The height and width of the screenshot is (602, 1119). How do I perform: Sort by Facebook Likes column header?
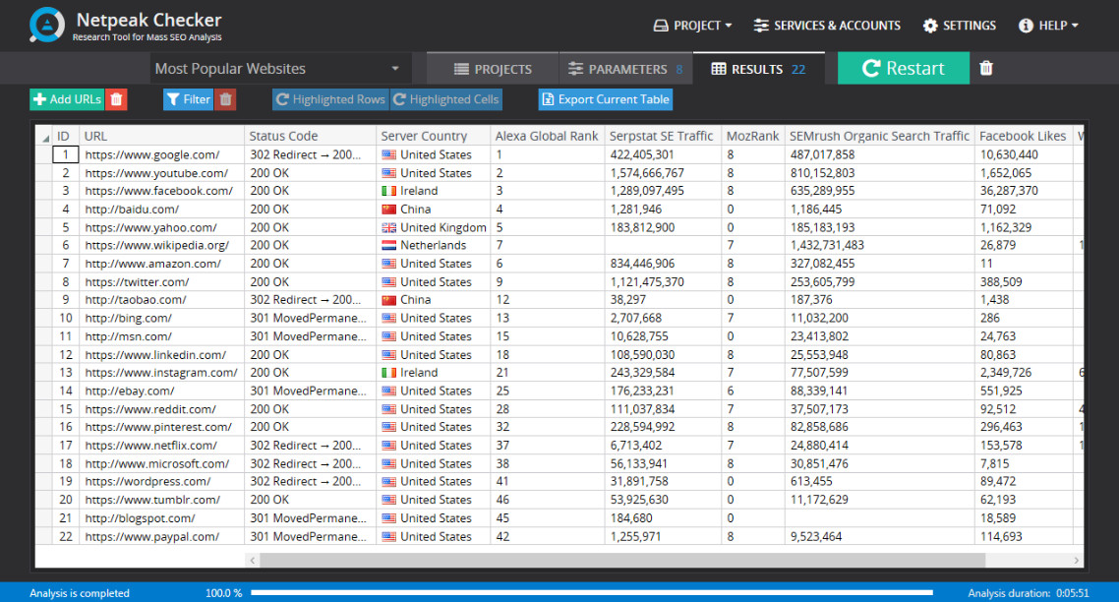pos(1024,136)
